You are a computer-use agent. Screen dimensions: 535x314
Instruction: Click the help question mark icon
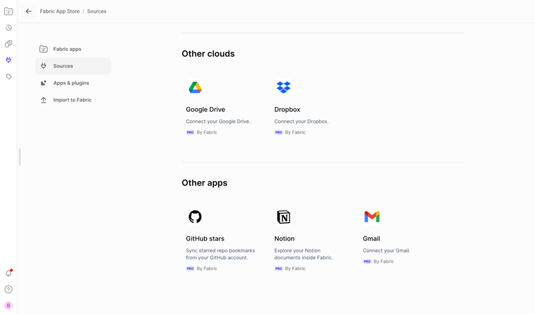9,289
